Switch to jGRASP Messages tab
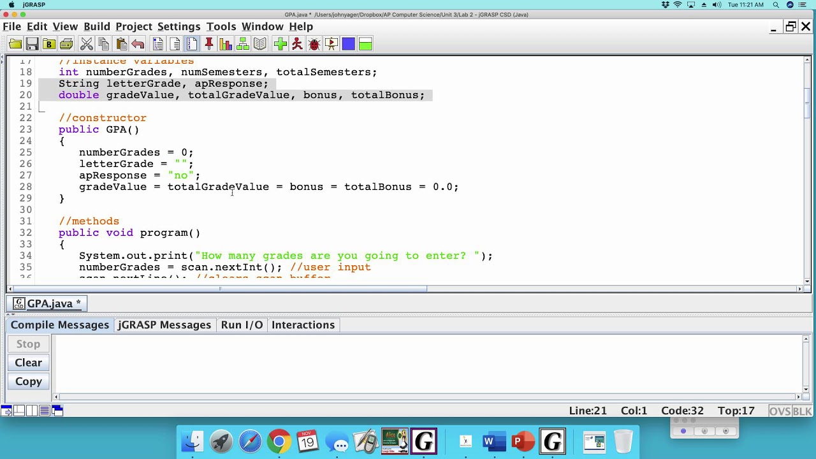Viewport: 816px width, 459px height. tap(164, 325)
